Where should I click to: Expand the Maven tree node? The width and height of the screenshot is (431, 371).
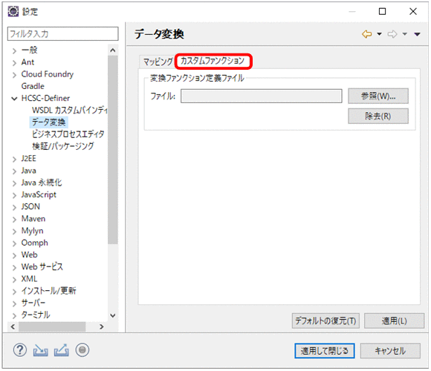click(14, 219)
